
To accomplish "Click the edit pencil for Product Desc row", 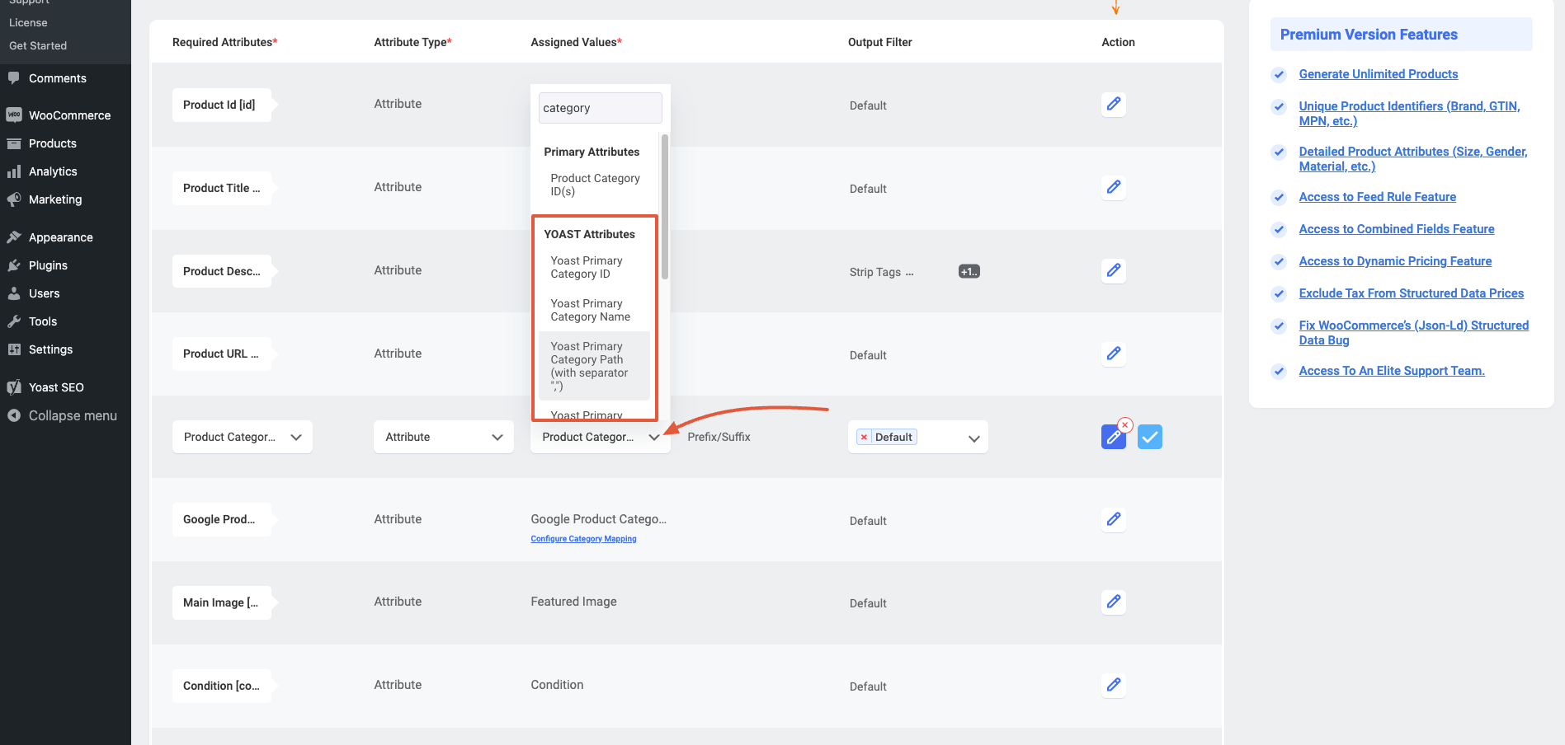I will pos(1113,270).
